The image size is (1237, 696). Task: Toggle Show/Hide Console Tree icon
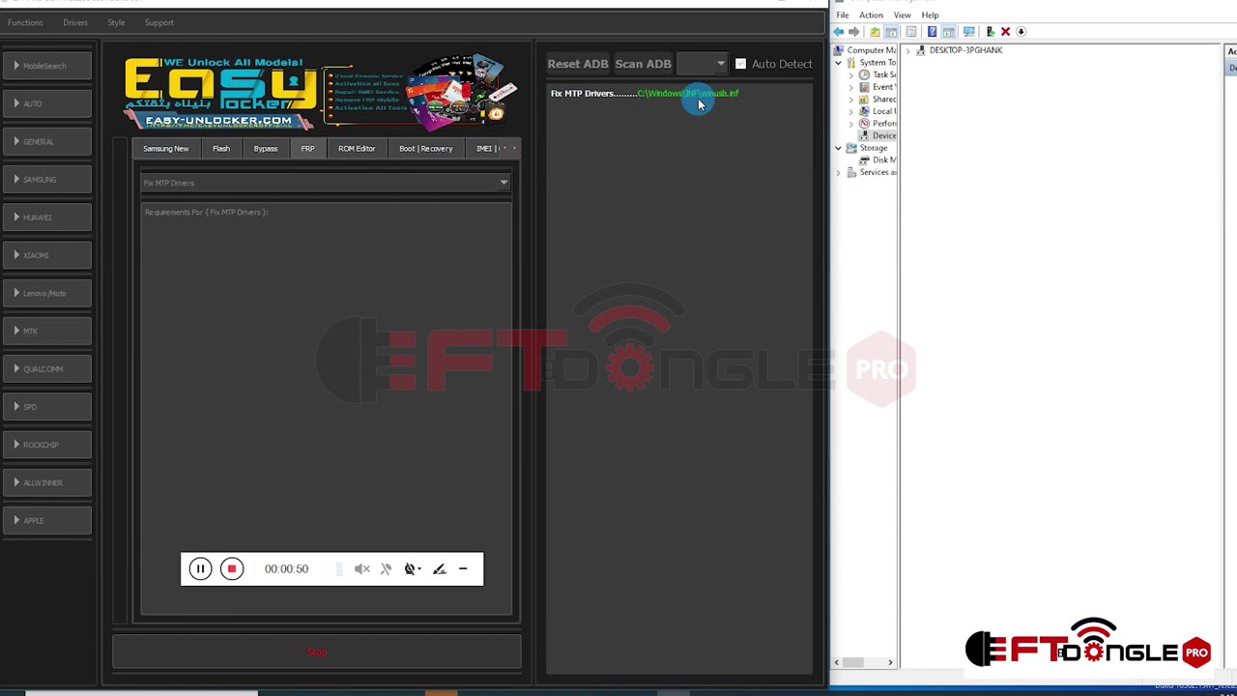pyautogui.click(x=892, y=32)
